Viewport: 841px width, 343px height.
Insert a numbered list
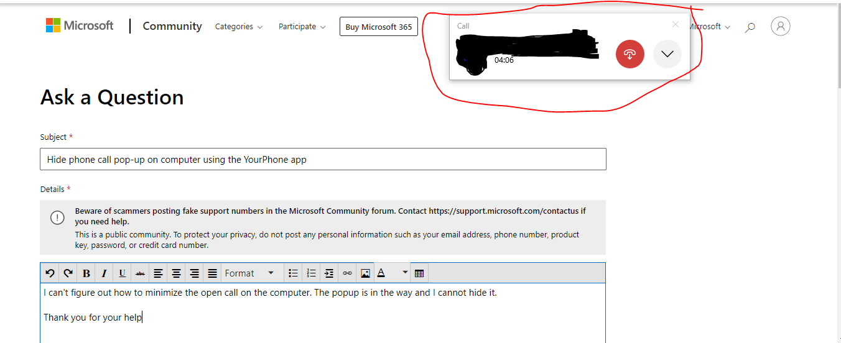pos(311,273)
